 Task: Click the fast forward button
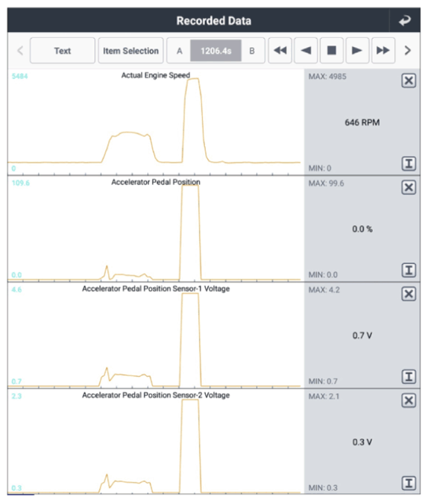[x=383, y=51]
